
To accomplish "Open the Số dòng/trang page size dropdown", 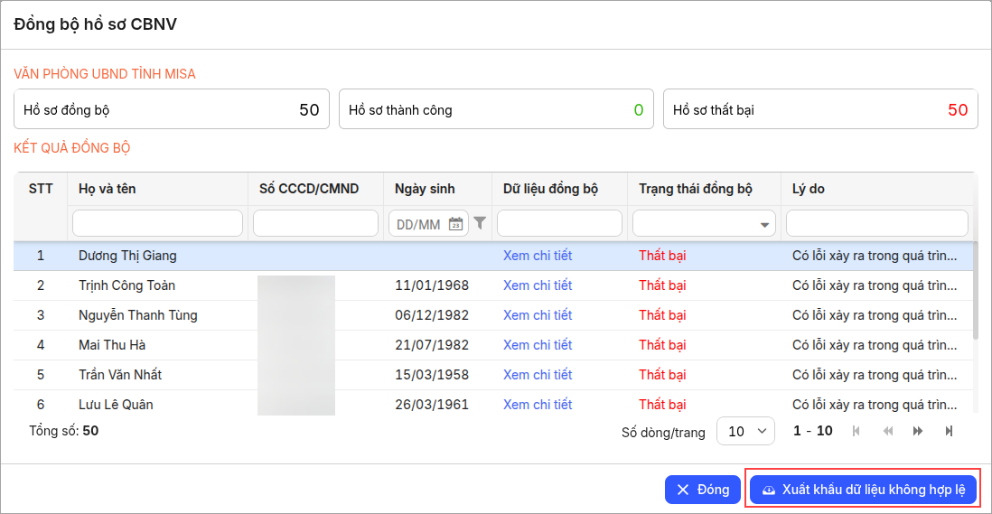I will click(x=745, y=432).
